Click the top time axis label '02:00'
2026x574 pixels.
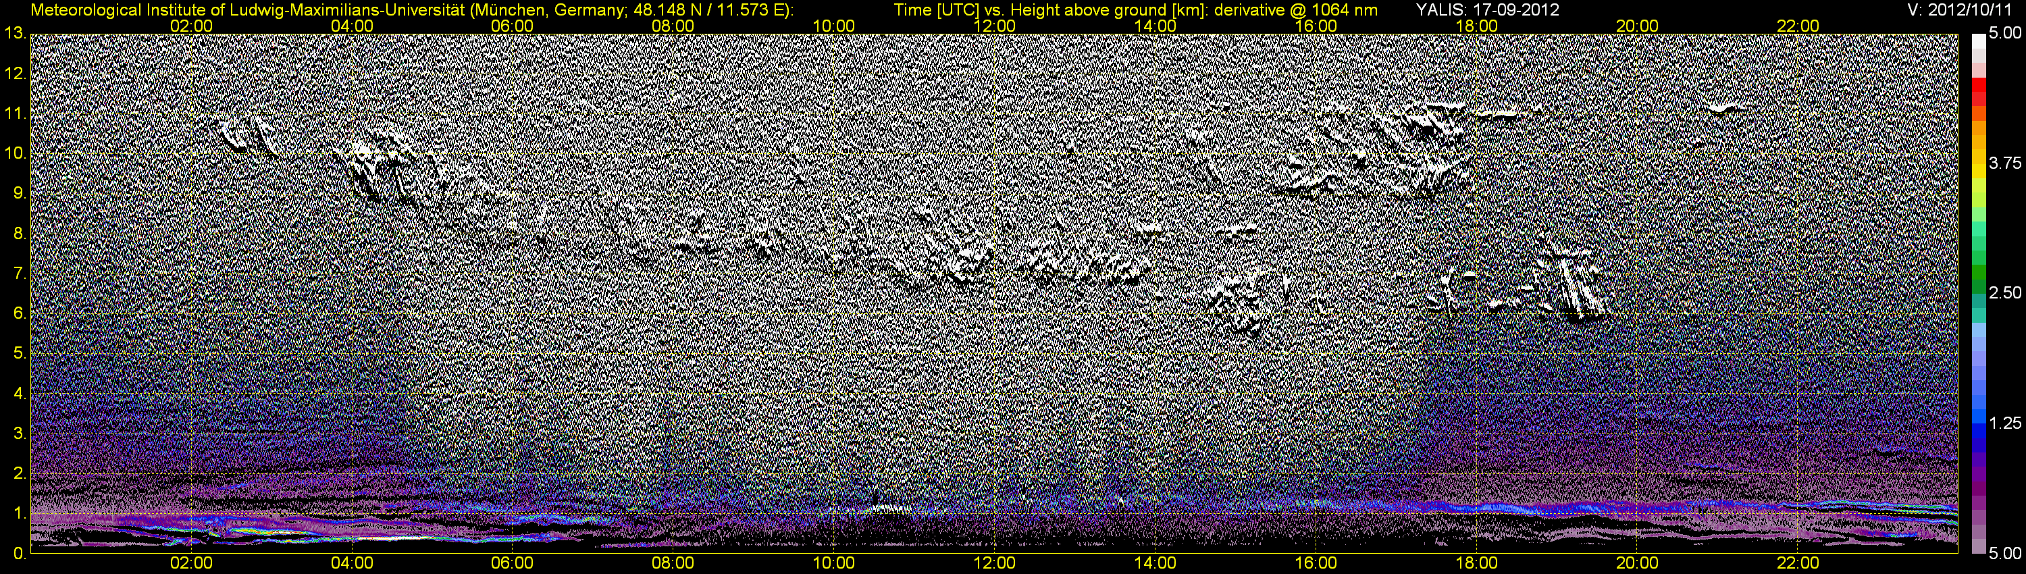point(191,26)
